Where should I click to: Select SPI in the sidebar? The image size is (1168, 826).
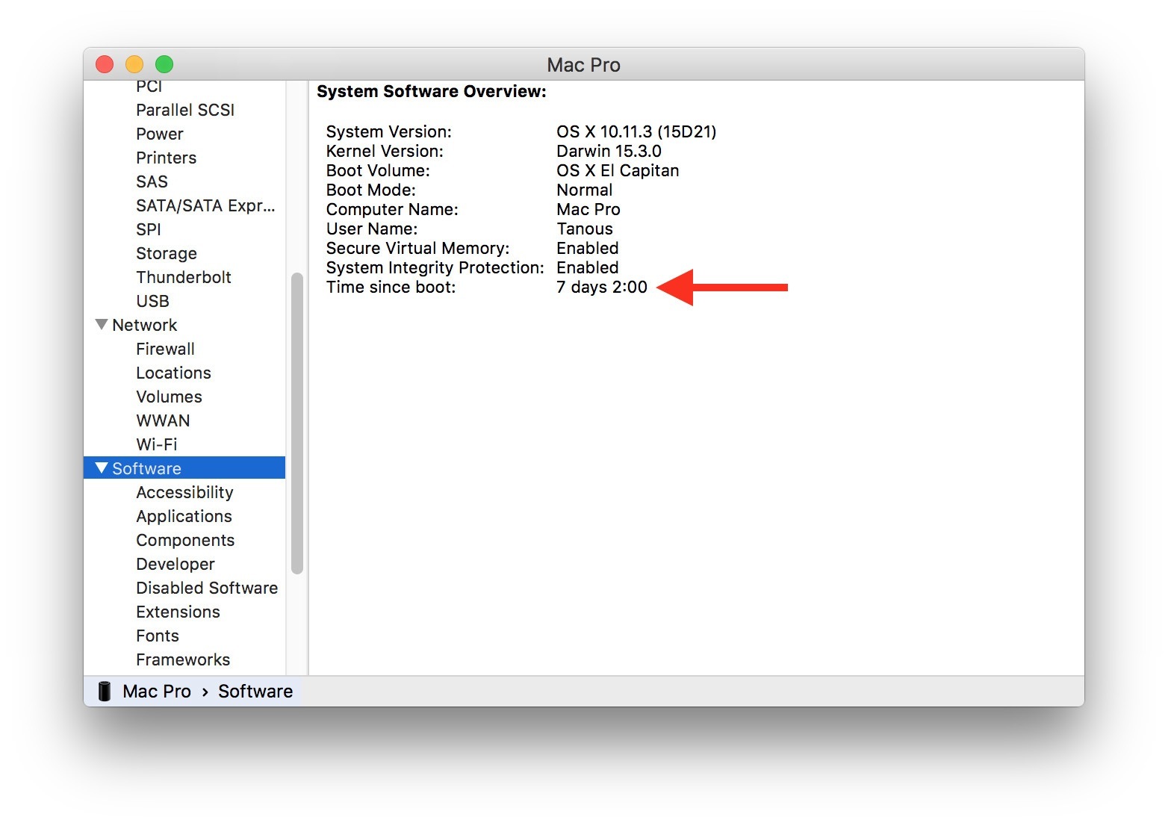(149, 229)
